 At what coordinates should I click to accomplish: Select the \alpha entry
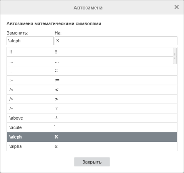point(92,146)
